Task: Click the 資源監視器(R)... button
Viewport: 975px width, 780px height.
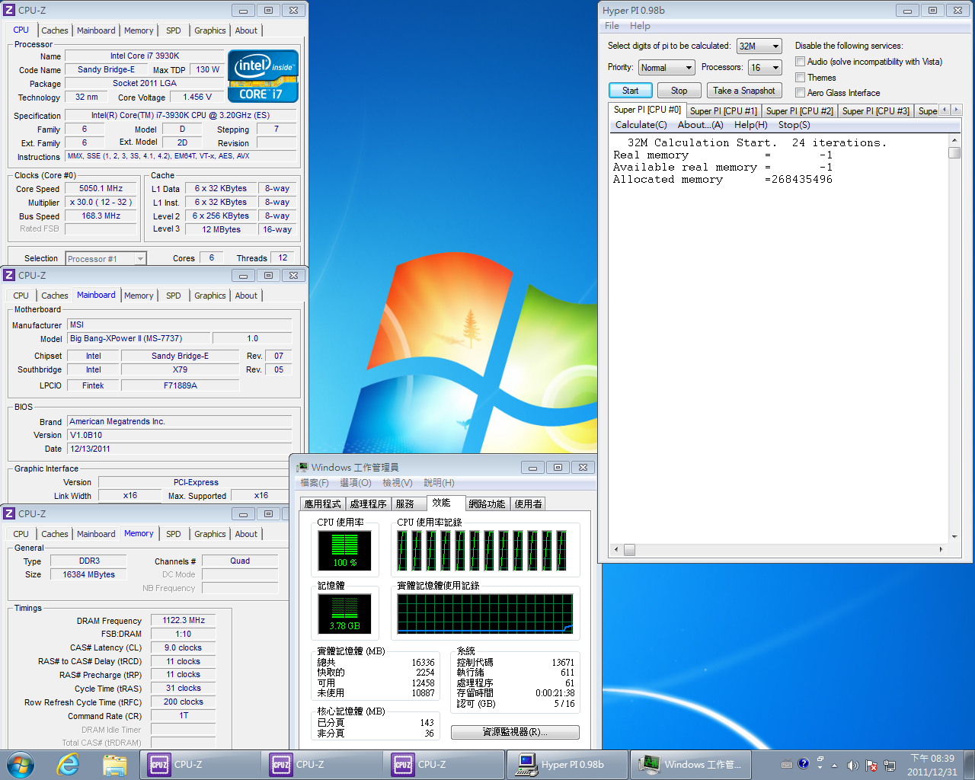Action: 515,732
